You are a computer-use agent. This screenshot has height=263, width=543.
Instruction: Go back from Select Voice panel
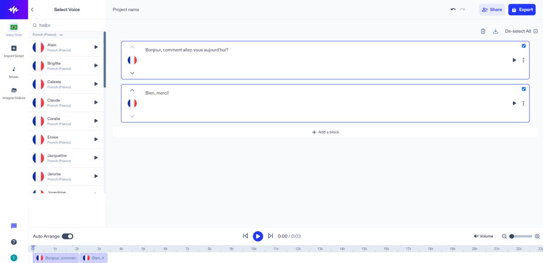(33, 9)
